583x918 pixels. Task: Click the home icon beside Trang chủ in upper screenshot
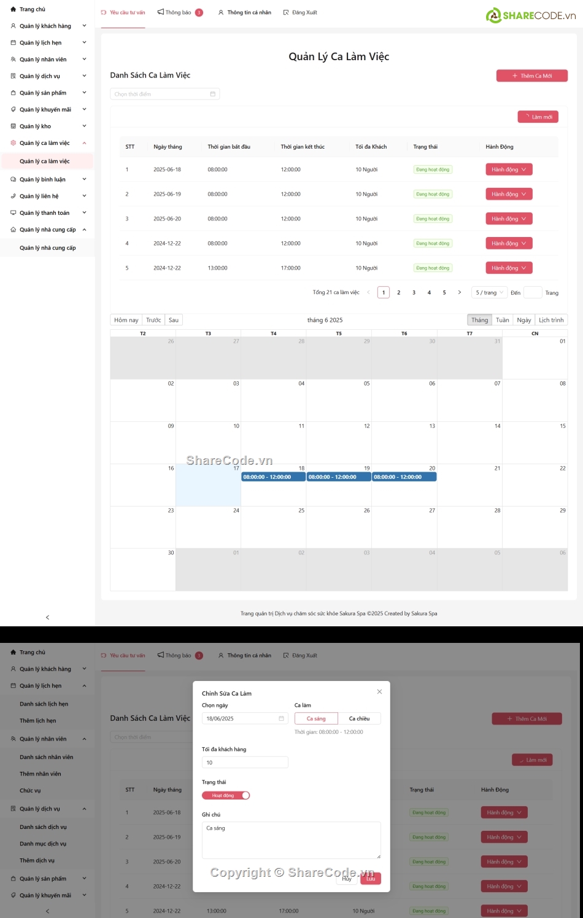click(14, 9)
